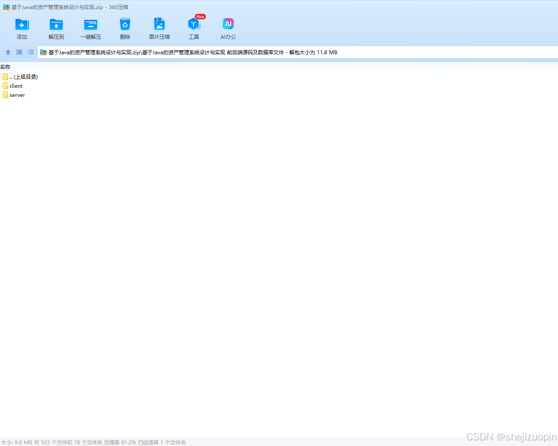558x446 pixels.
Task: Click the "(上级目录)" parent entry text
Action: 26,77
